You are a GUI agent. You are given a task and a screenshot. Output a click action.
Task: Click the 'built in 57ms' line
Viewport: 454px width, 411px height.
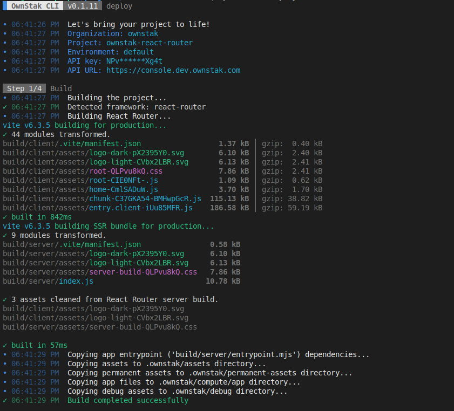(39, 346)
